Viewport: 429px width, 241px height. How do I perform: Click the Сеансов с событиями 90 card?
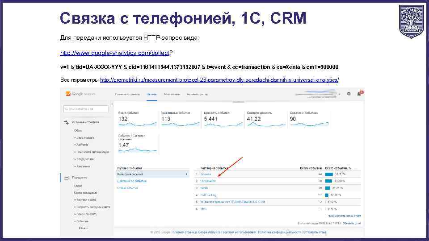tap(309, 119)
